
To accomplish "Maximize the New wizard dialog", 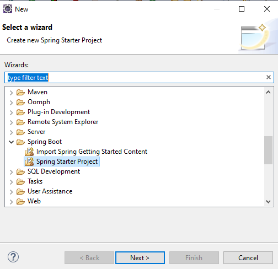I will (242, 9).
